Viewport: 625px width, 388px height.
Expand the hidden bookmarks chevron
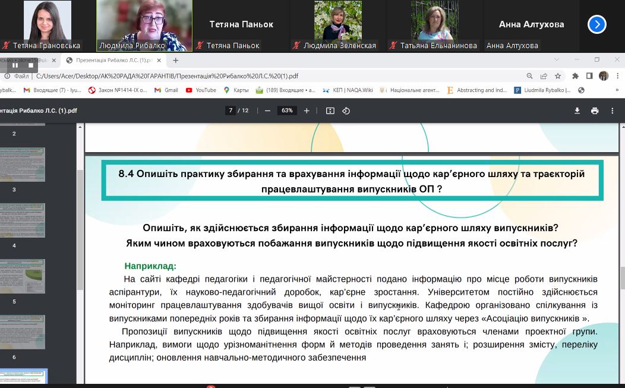(x=617, y=90)
